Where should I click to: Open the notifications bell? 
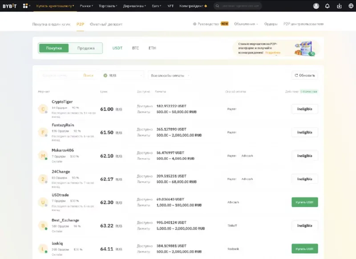click(x=327, y=6)
